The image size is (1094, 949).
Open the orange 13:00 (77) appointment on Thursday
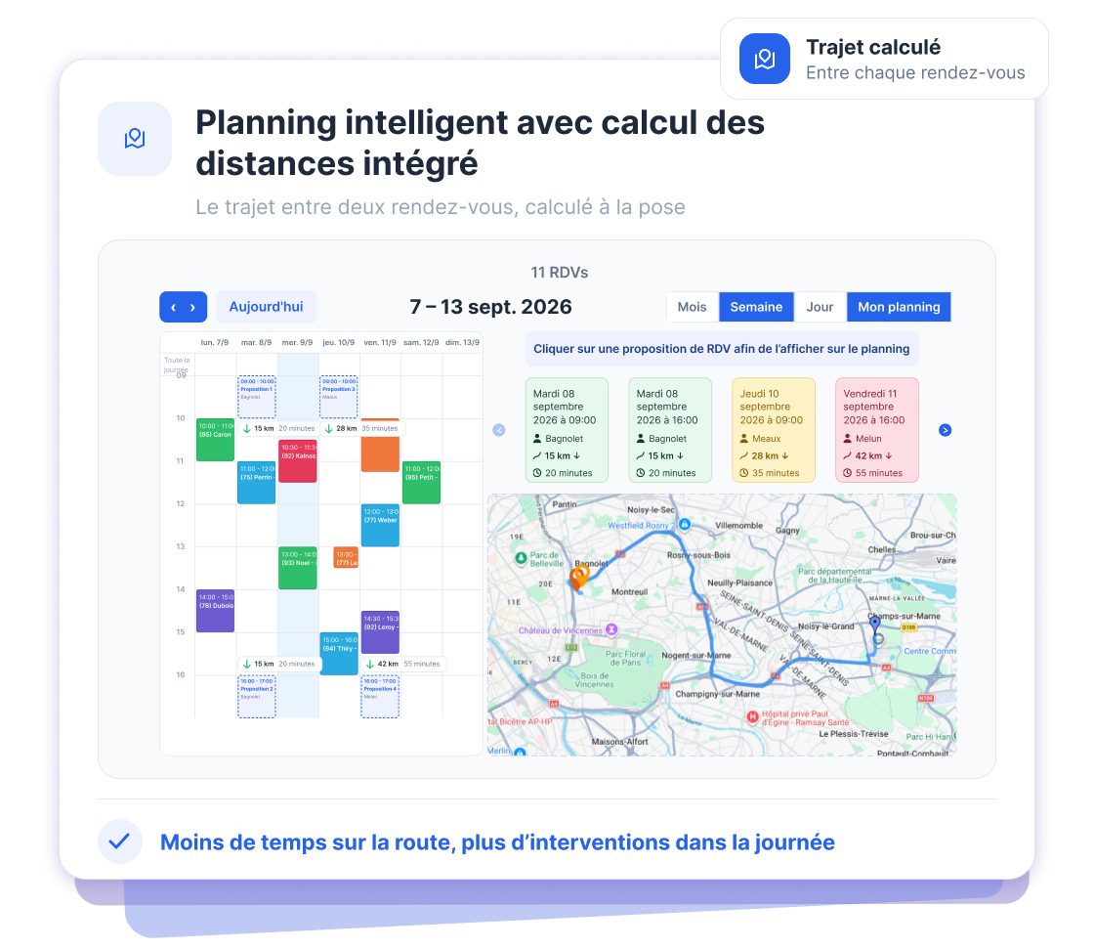pyautogui.click(x=346, y=557)
